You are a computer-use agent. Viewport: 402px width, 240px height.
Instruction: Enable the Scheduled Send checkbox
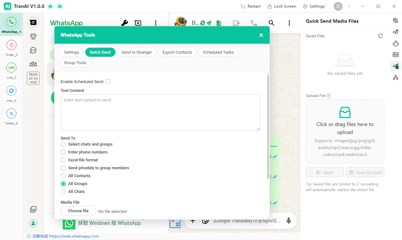(108, 81)
